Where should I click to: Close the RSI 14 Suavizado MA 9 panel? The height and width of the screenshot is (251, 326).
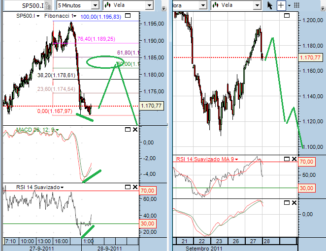[x=294, y=159]
